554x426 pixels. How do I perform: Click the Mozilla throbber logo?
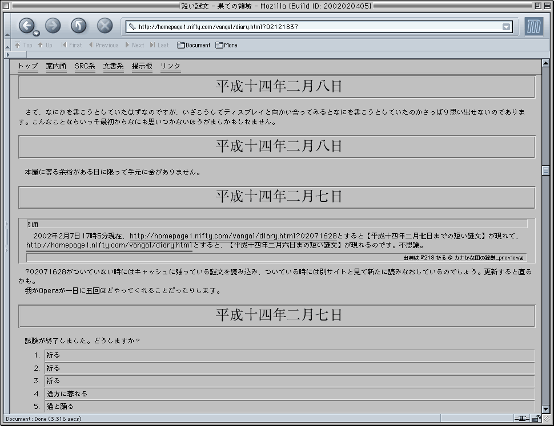533,27
